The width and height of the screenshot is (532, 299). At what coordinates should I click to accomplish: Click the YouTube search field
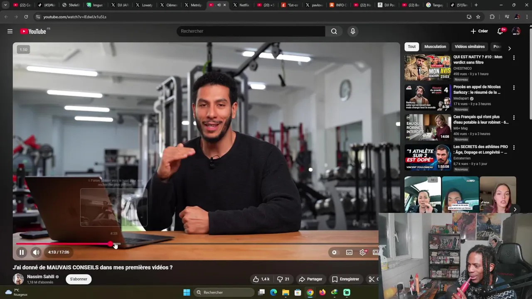pyautogui.click(x=251, y=31)
